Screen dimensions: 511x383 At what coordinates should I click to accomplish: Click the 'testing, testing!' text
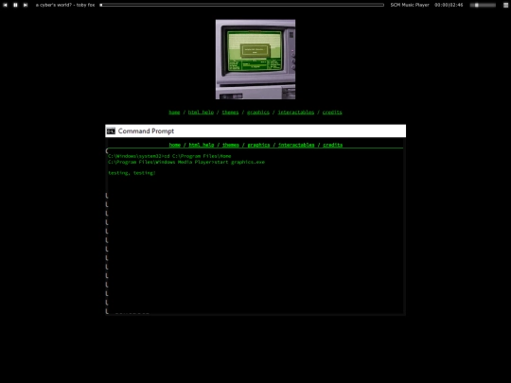[x=132, y=173]
